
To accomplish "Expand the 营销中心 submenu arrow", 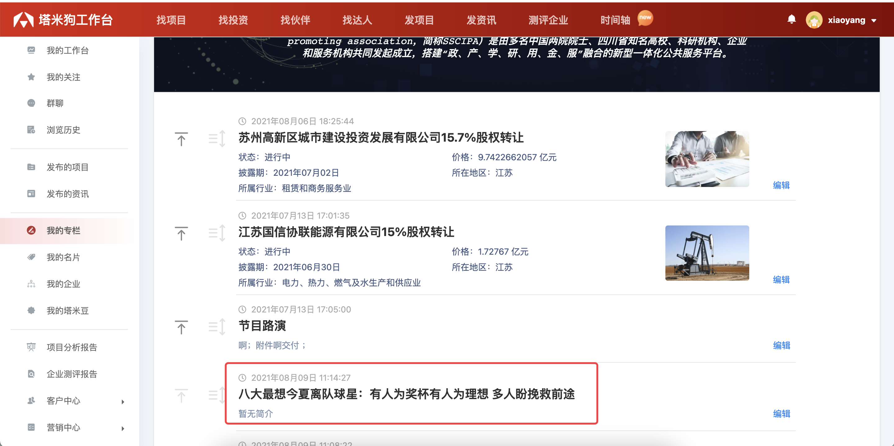I will pos(123,428).
